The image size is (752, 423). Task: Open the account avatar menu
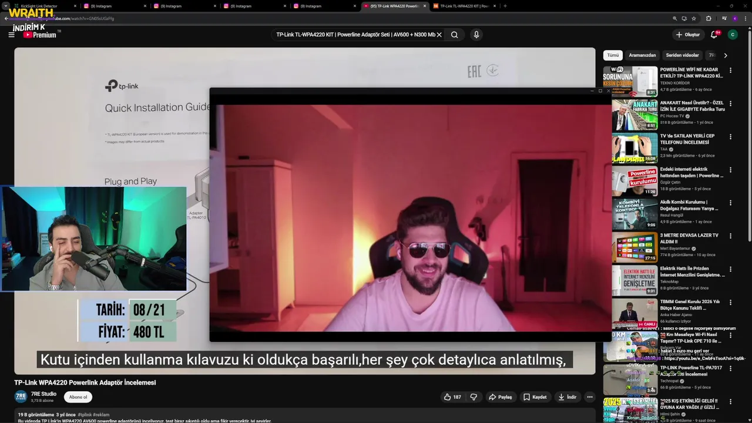[733, 35]
